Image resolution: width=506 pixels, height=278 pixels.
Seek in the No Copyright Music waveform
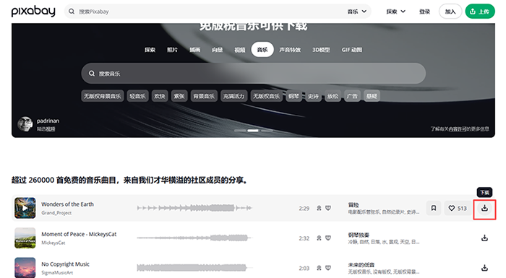194,268
